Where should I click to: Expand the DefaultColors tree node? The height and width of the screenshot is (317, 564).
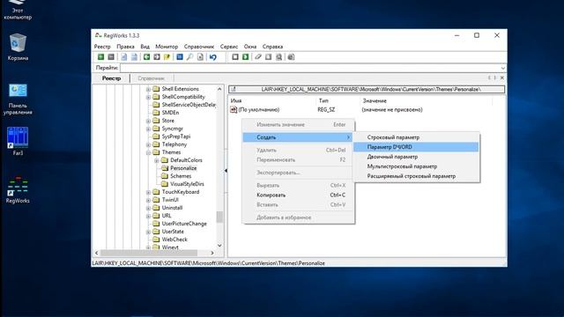[157, 160]
